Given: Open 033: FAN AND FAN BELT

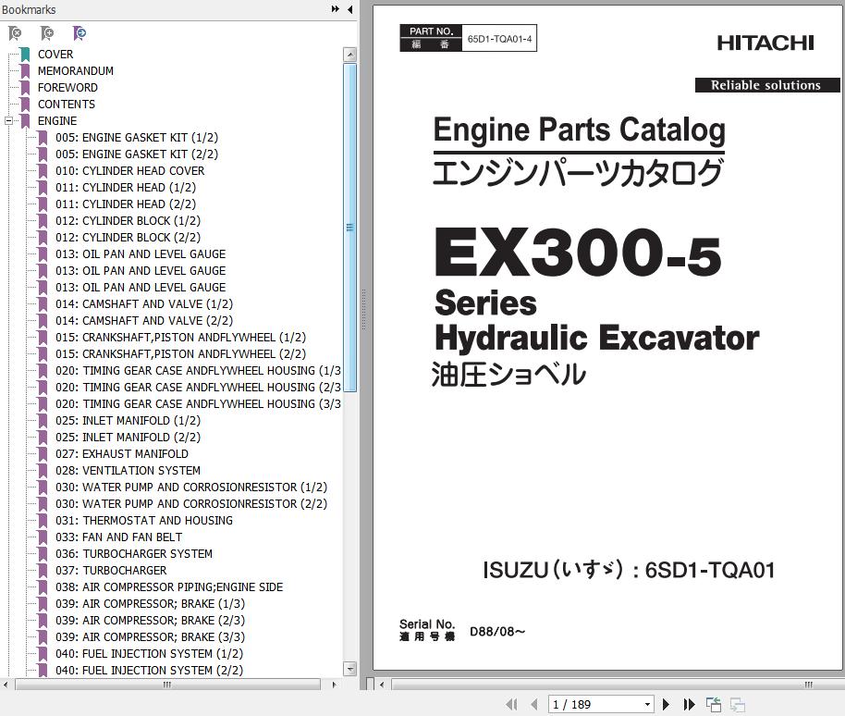Looking at the screenshot, I should (118, 538).
